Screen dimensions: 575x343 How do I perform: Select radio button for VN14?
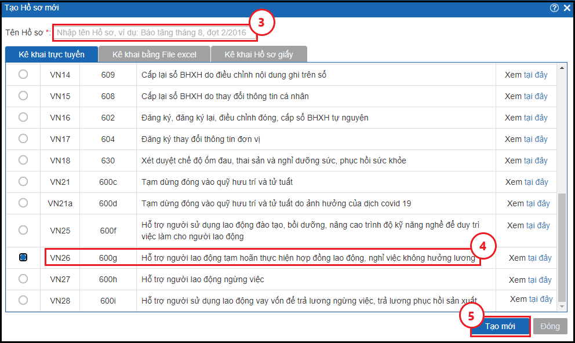pyautogui.click(x=23, y=74)
